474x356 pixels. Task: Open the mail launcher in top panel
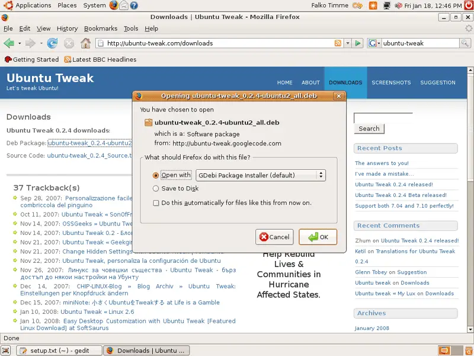click(x=124, y=5)
